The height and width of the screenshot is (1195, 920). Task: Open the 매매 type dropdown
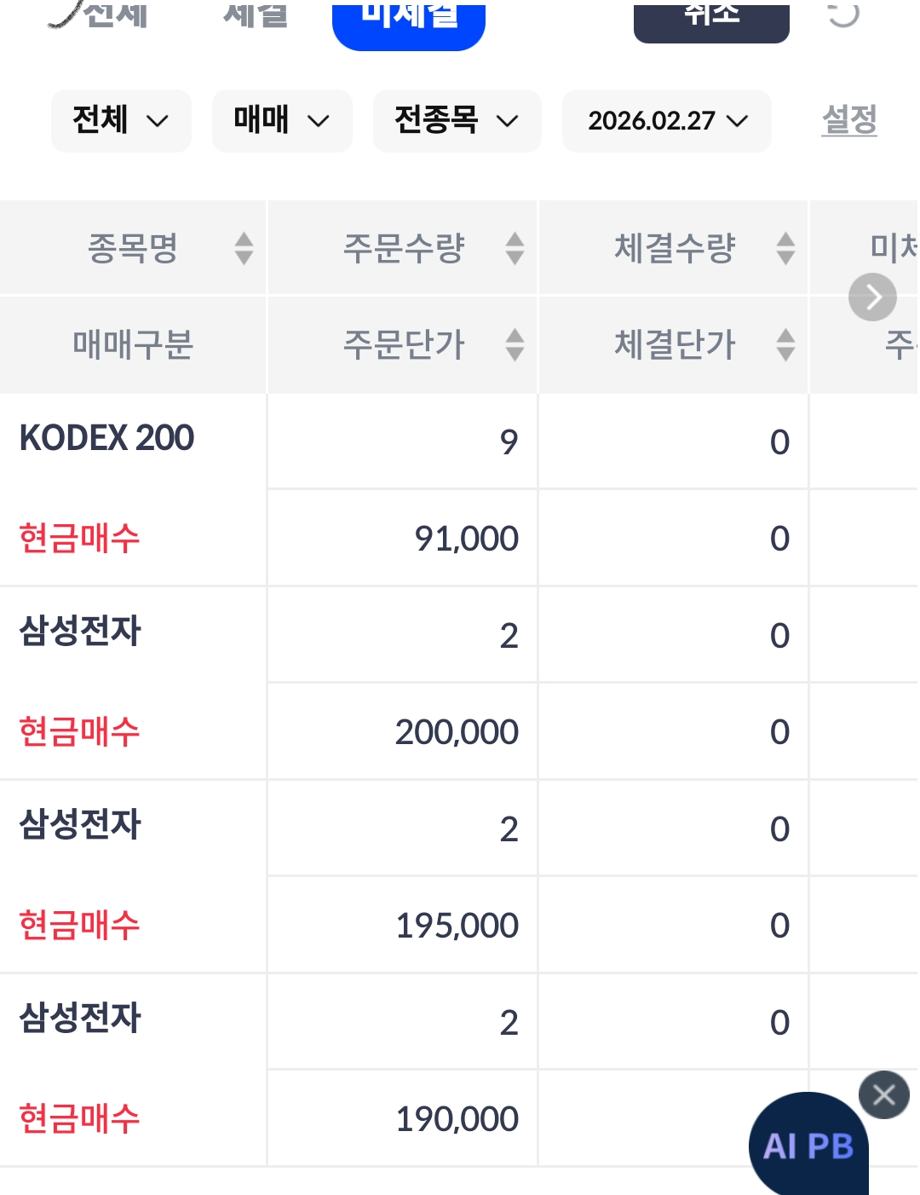(282, 121)
